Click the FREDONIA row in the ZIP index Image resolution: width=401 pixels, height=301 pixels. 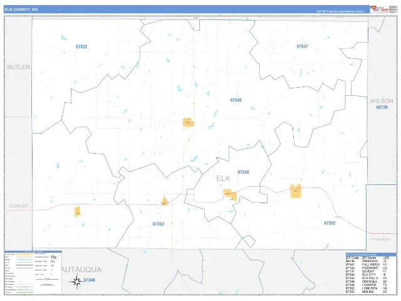pyautogui.click(x=367, y=261)
